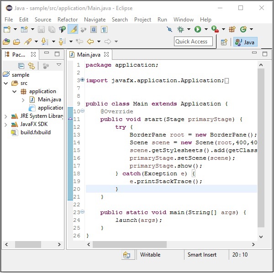274x273 pixels.
Task: Click the Back navigation yellow arrow
Action: (90, 42)
